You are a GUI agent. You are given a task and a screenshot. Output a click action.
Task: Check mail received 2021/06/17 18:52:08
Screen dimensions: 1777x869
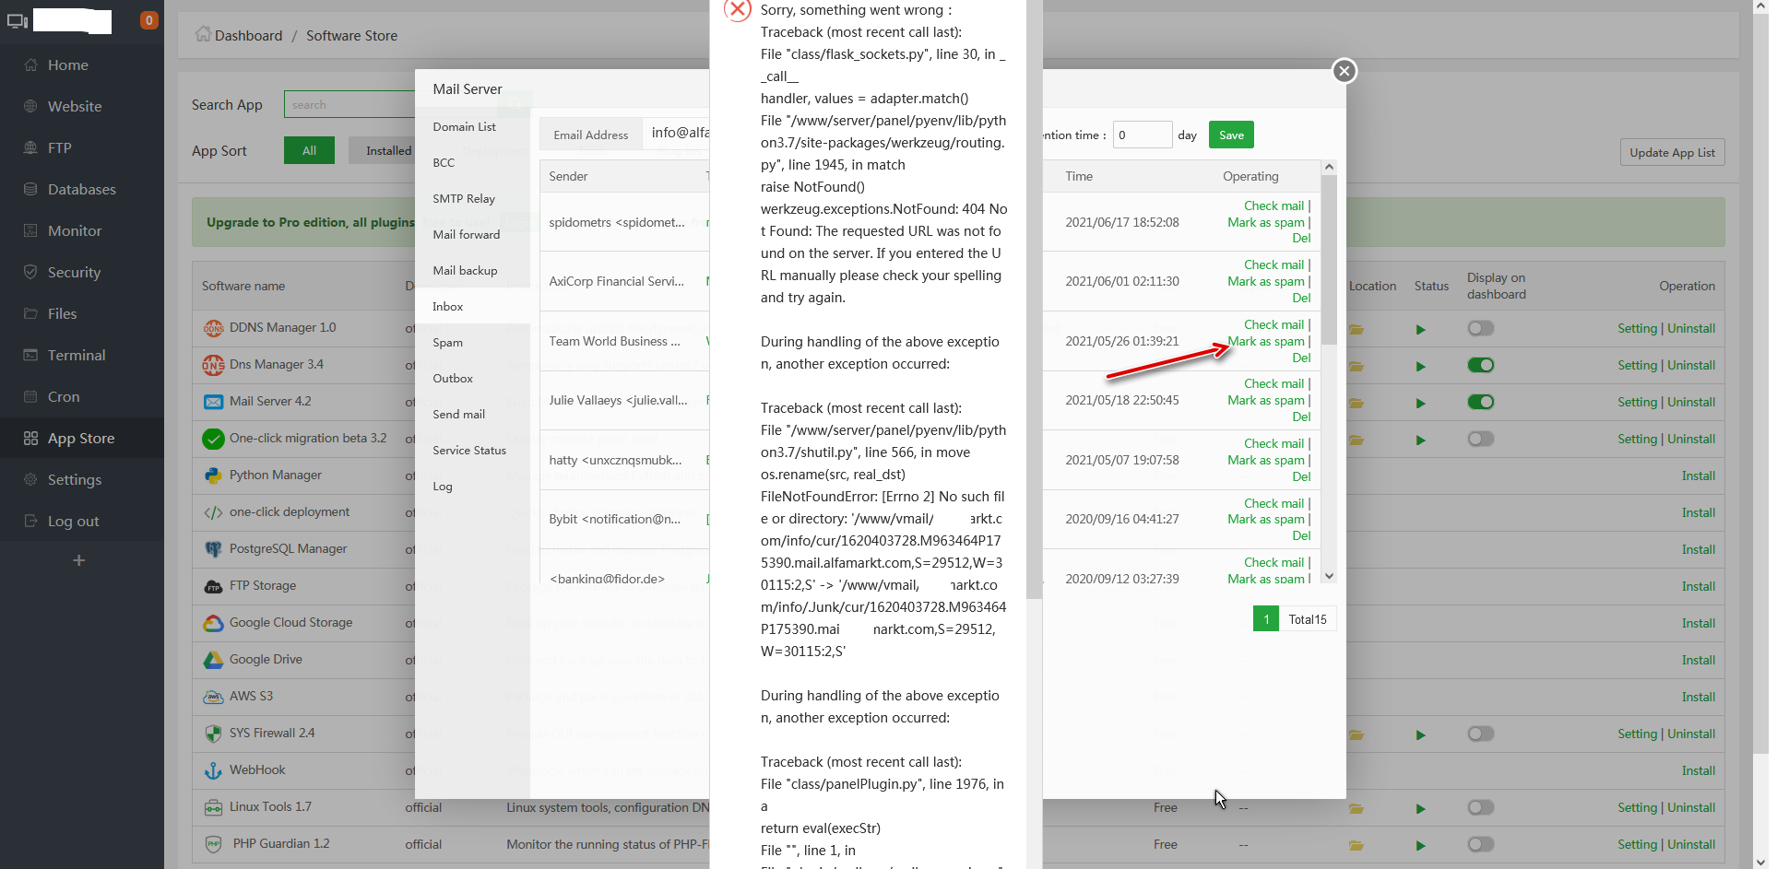1274,206
